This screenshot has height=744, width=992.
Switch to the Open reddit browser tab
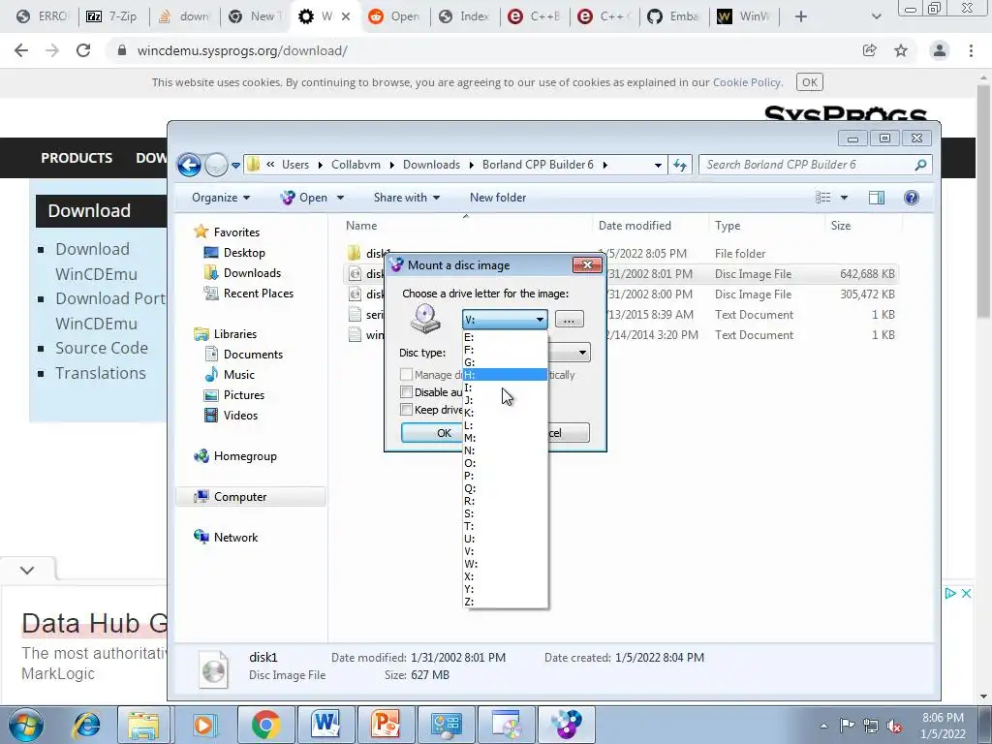tap(395, 16)
